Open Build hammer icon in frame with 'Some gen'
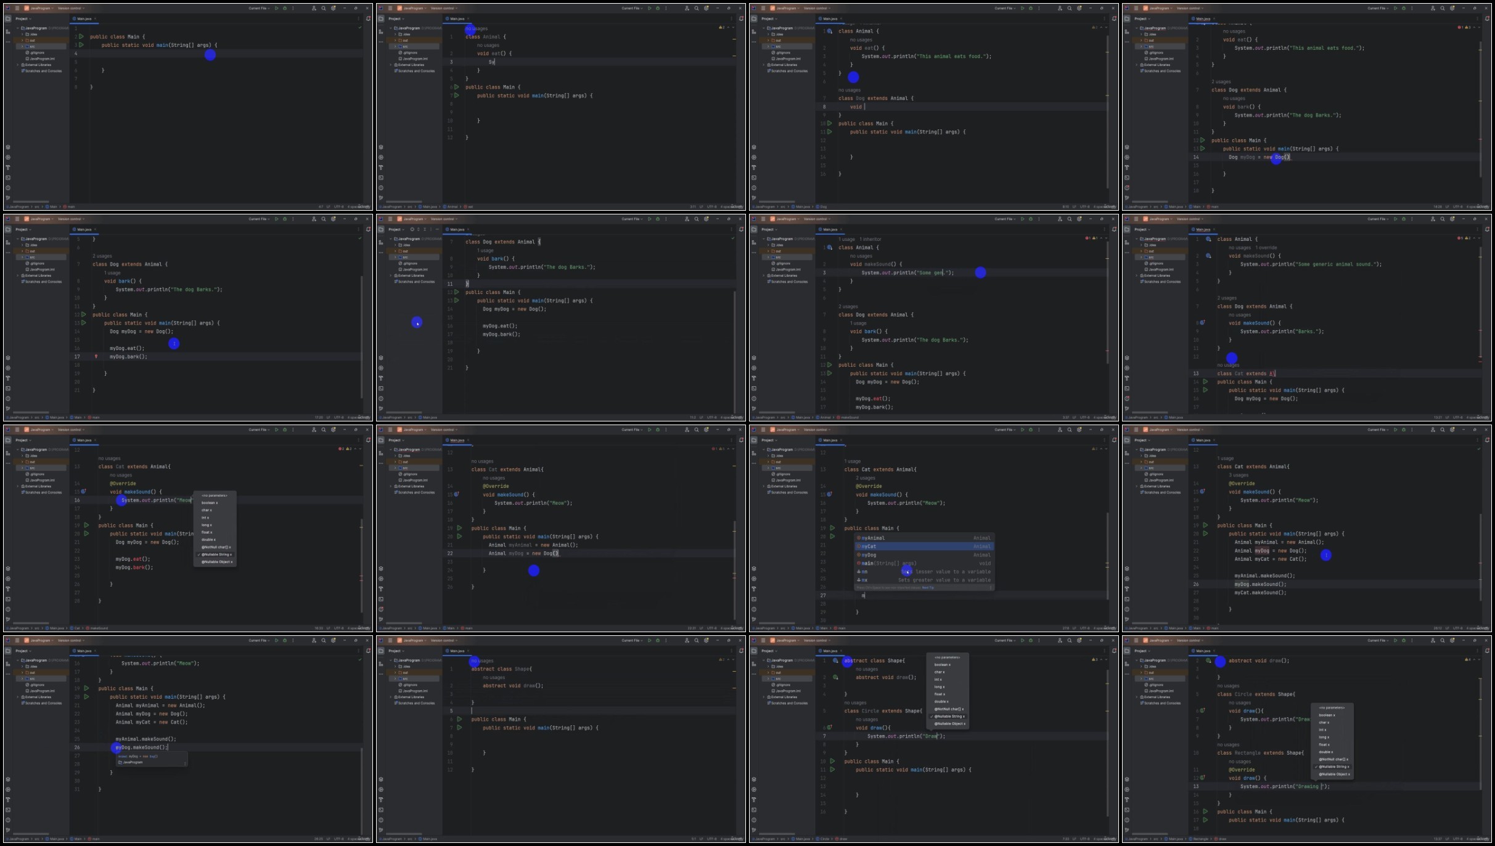 pos(754,378)
